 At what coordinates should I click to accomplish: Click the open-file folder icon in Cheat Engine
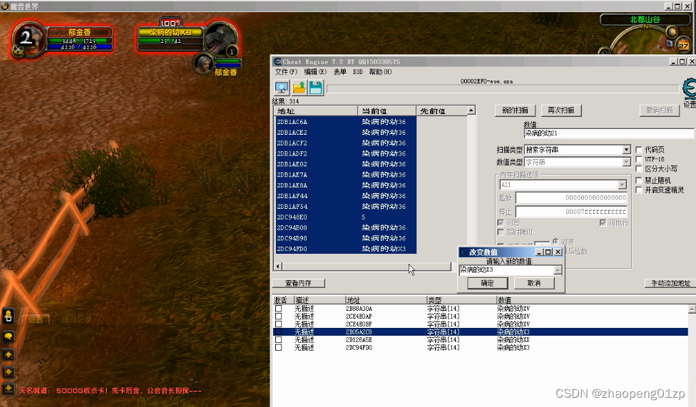pyautogui.click(x=299, y=88)
